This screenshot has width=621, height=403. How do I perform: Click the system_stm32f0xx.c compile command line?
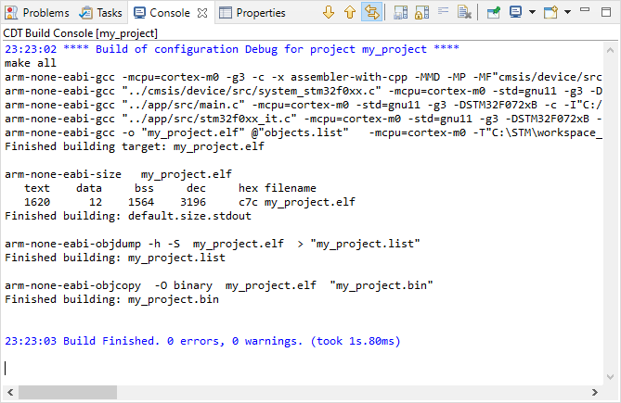304,92
